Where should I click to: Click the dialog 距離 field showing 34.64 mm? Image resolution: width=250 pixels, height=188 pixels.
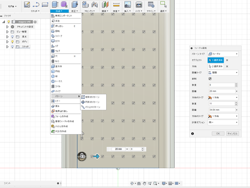(x=222, y=110)
